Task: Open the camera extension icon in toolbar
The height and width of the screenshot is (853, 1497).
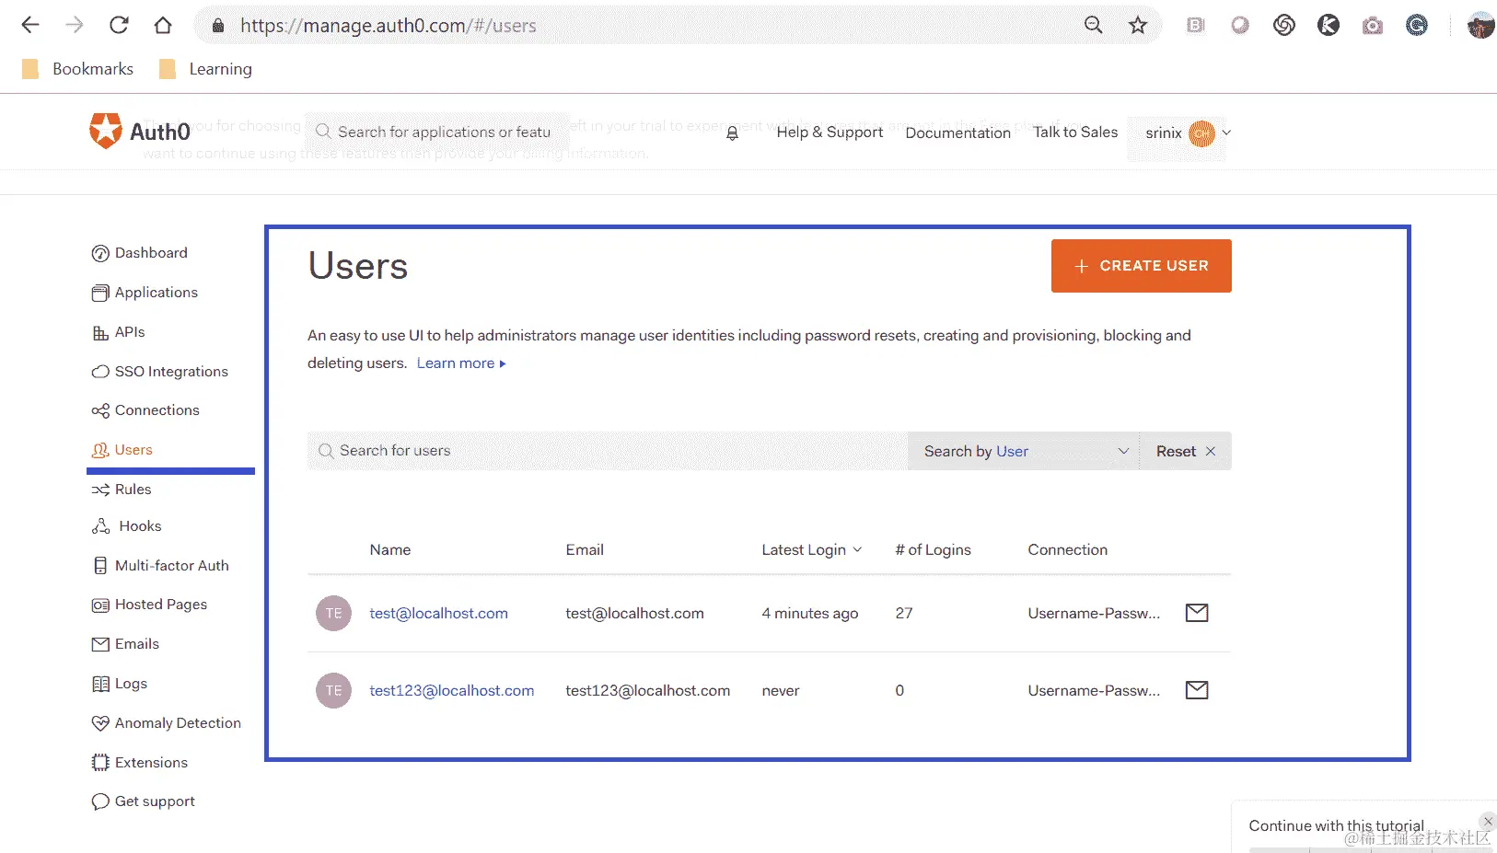Action: 1373,26
